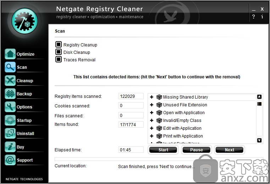Click the Edit with Application cube icon

tap(159, 128)
